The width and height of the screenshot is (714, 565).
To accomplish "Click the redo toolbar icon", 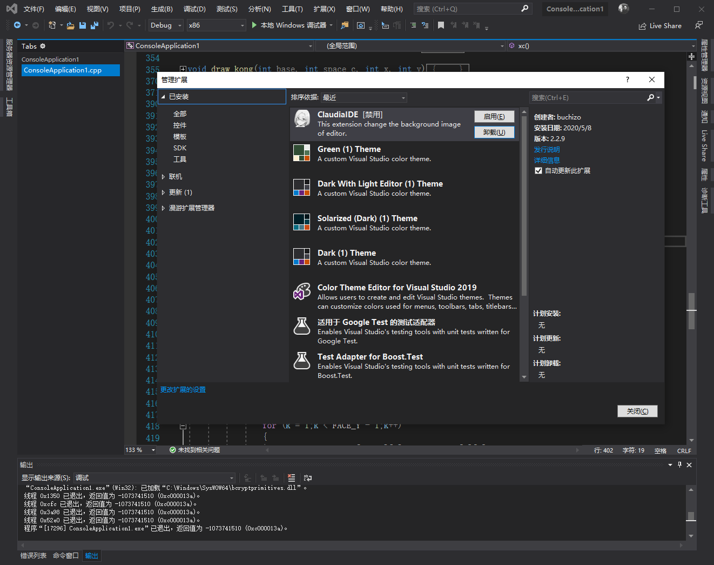I will point(130,25).
